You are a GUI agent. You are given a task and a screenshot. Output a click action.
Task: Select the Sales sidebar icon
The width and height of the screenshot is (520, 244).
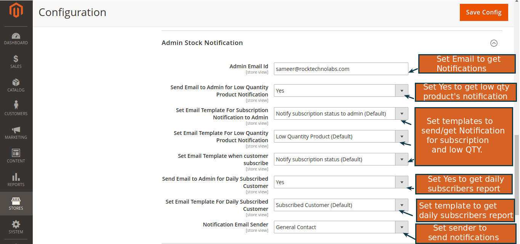click(16, 62)
